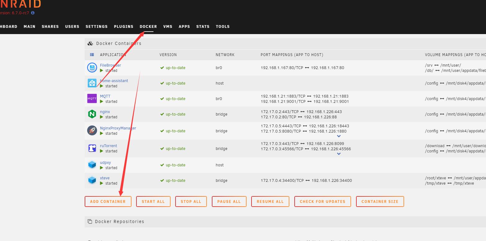Screen dimensions: 486x241
Task: Expand NginxProxyManager port mappings chevron
Action: (339, 136)
